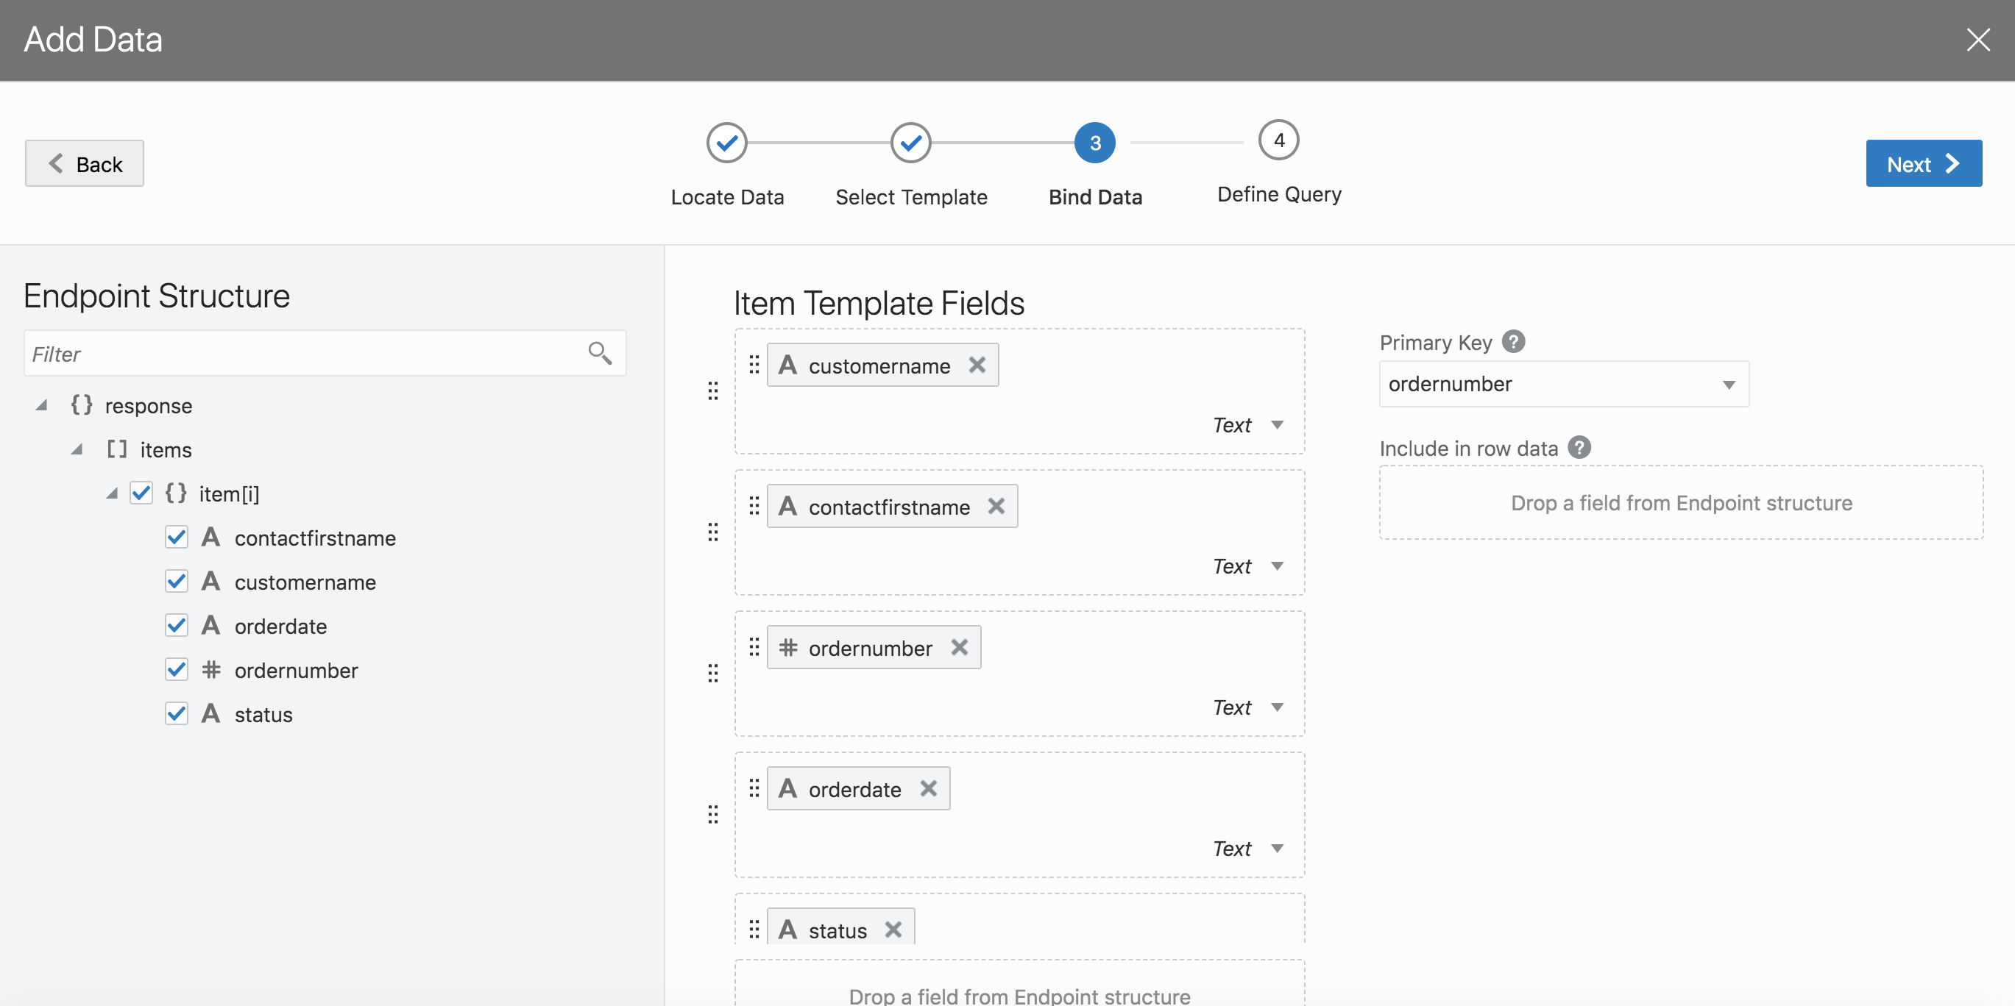Image resolution: width=2015 pixels, height=1006 pixels.
Task: Remove ordernumber field from template
Action: [960, 647]
